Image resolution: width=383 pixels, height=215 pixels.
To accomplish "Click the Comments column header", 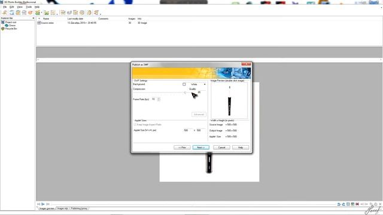I will point(103,19).
